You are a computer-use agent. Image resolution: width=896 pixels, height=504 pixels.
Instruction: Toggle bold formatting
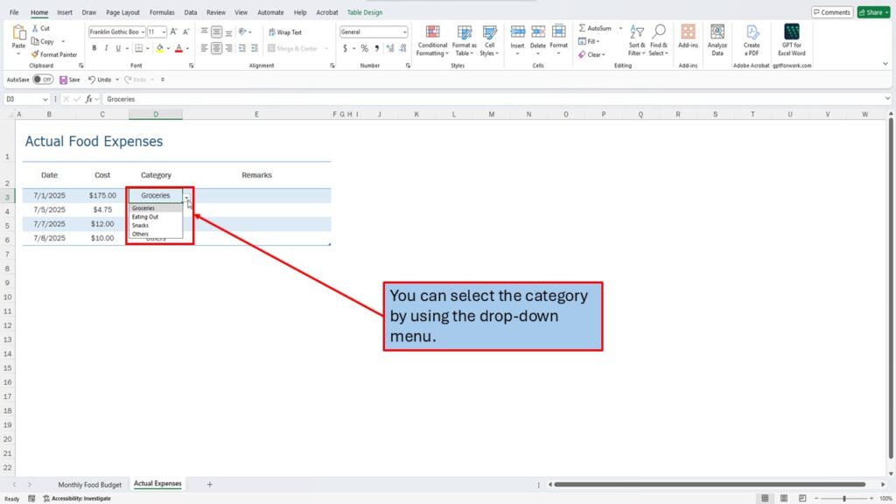(x=94, y=48)
